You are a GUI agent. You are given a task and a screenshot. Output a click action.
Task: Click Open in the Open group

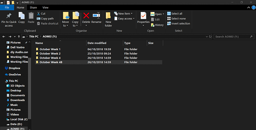click(x=156, y=14)
